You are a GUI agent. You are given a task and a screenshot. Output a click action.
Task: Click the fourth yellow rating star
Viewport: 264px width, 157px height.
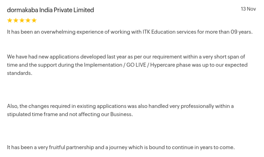28,20
